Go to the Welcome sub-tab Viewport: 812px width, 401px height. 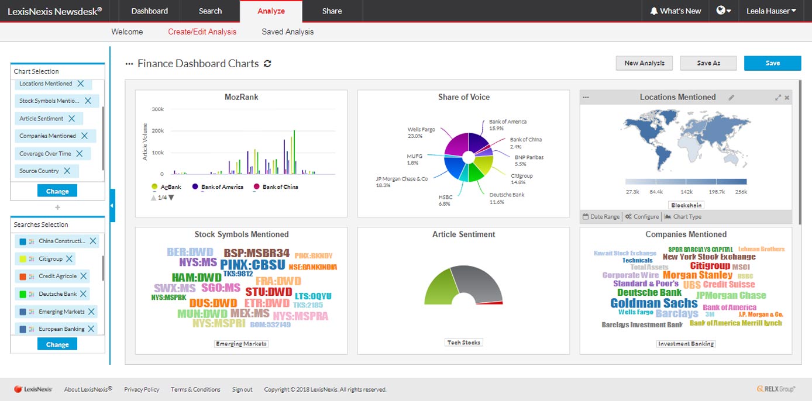click(127, 32)
